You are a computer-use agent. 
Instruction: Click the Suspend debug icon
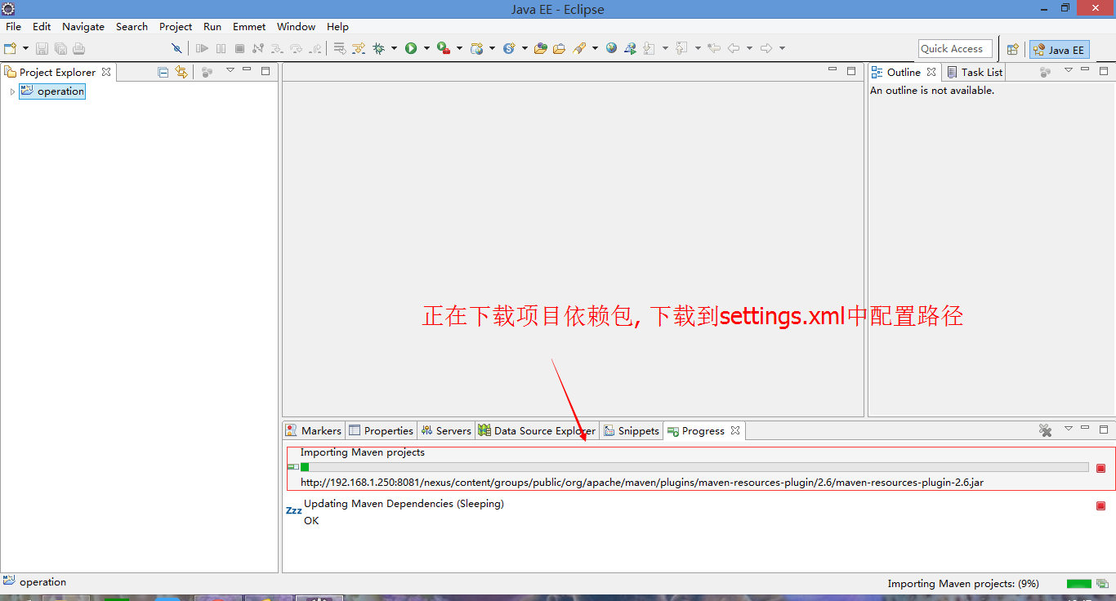221,49
